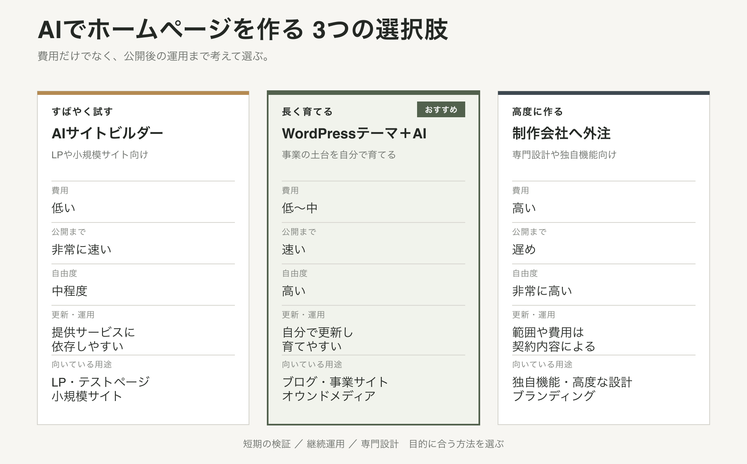
Task: Click 公開まで label in WordPress card
Action: click(x=299, y=232)
